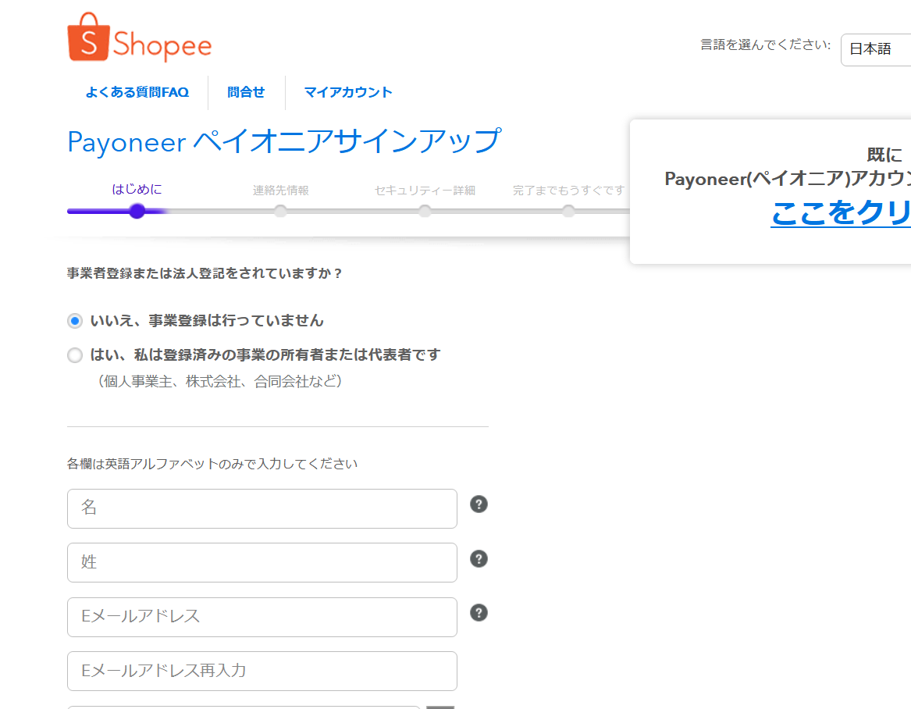Open help icon beside Eメールアドレス field
This screenshot has width=911, height=709.
tap(479, 613)
